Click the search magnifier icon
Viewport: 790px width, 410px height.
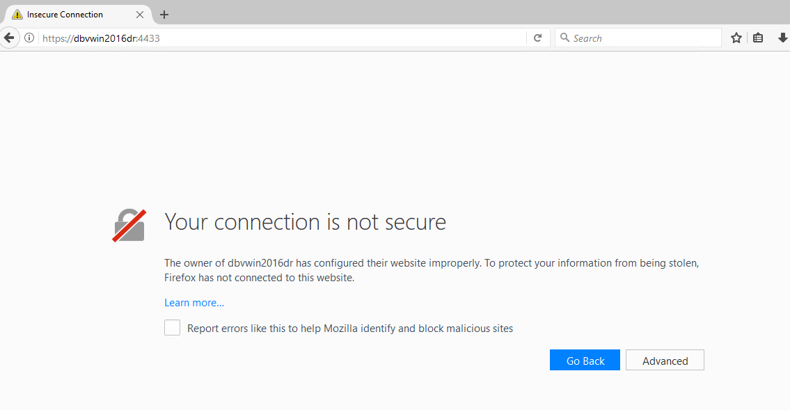click(564, 38)
